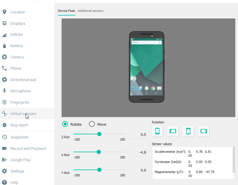This screenshot has width=238, height=185.
Task: Click the 3D phone model preview
Action: click(x=147, y=67)
